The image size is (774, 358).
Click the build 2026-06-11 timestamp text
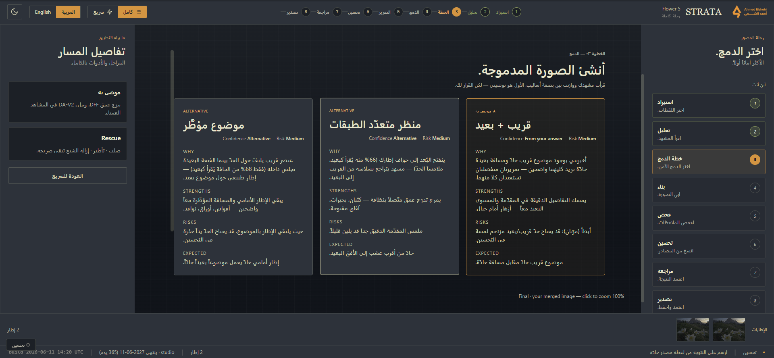point(46,352)
